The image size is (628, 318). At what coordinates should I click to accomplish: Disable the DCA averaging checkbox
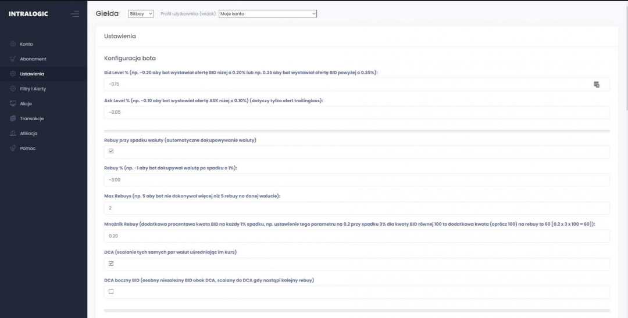[111, 263]
